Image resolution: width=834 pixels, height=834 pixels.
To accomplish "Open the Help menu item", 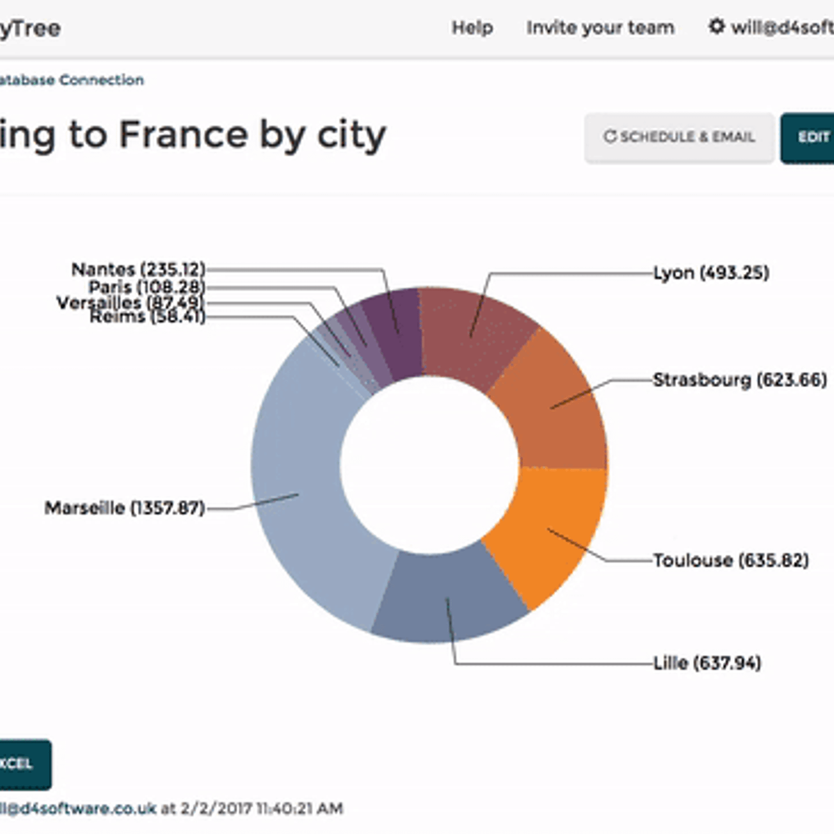I will (x=472, y=28).
